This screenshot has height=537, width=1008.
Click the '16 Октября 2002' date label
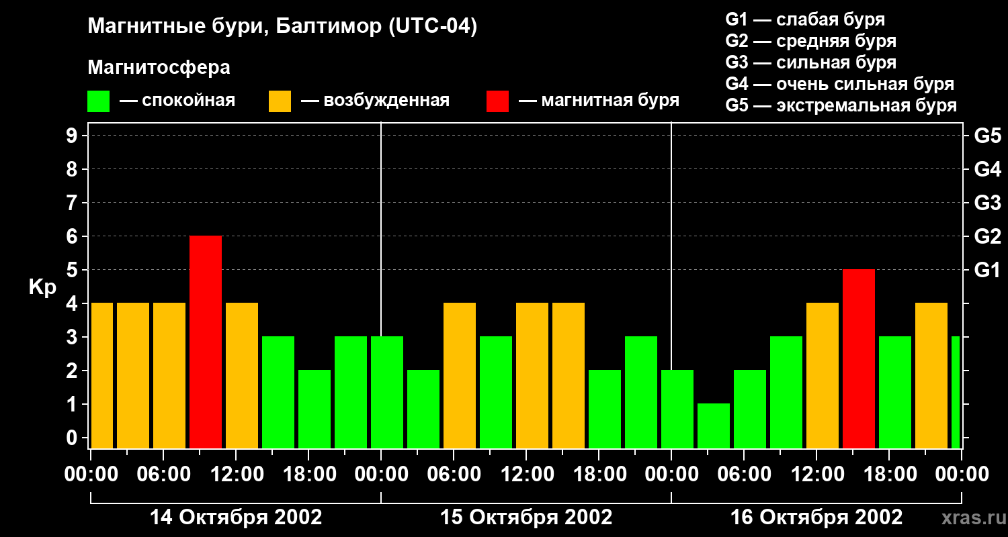[x=816, y=518]
